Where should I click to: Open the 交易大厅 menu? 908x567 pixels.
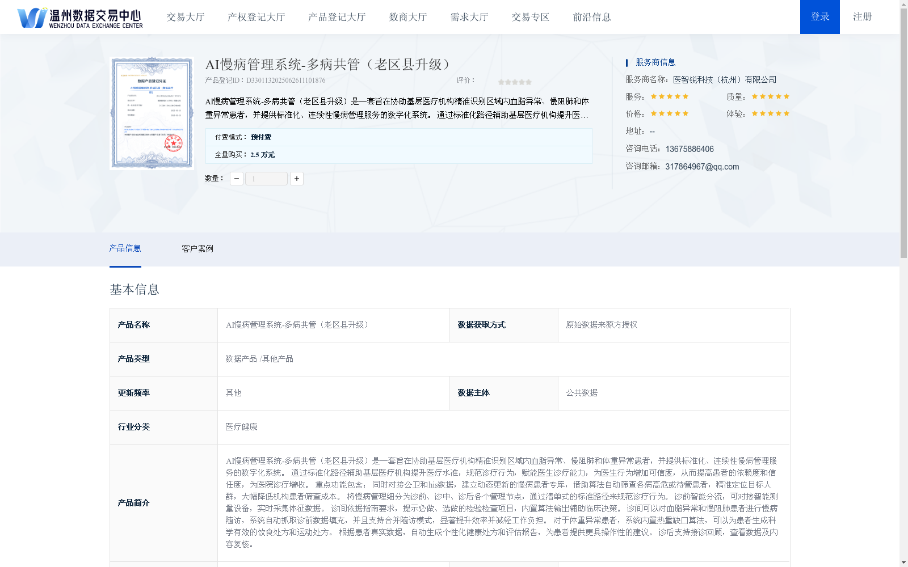(x=185, y=17)
